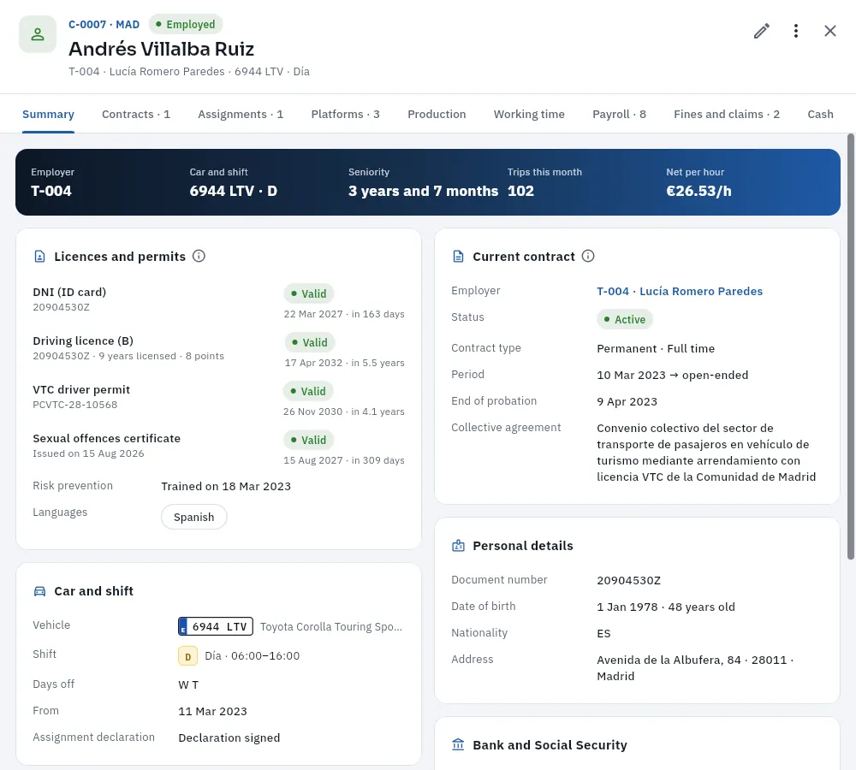Open the Cash tab
Screen dimensions: 856x770
pos(821,114)
